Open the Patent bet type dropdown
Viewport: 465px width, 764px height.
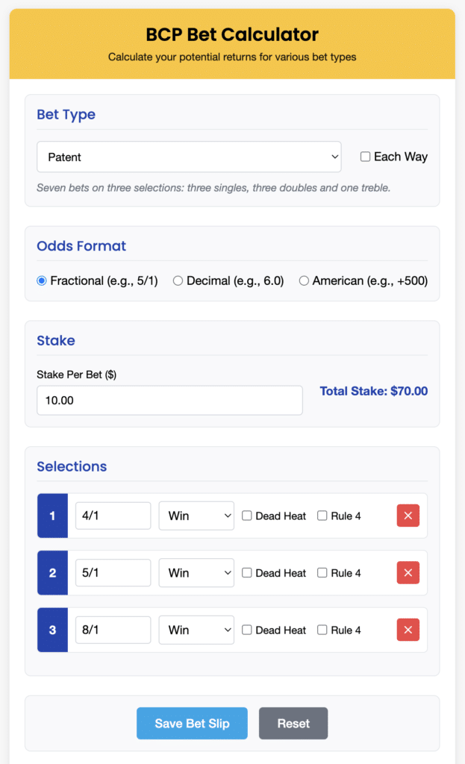[x=189, y=157]
